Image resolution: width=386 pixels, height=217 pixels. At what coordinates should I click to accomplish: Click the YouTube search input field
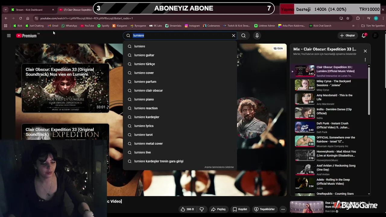[x=179, y=36]
